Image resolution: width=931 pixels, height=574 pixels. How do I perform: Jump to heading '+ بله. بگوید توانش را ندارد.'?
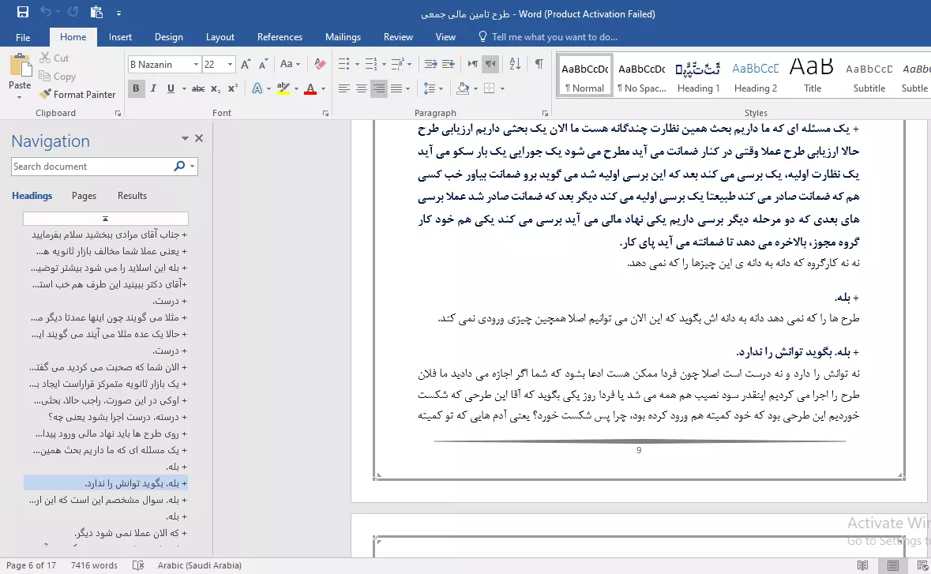(x=136, y=483)
